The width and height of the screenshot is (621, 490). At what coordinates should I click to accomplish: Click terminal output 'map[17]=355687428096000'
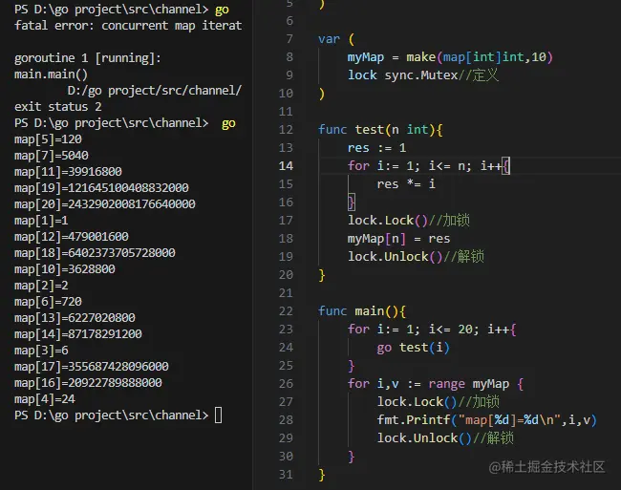click(x=92, y=367)
